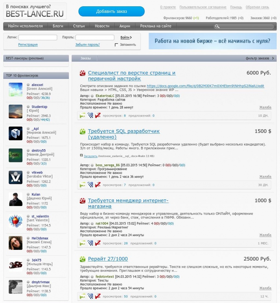Open the Специалист по верстке страниц order
The height and width of the screenshot is (303, 280).
pyautogui.click(x=132, y=76)
